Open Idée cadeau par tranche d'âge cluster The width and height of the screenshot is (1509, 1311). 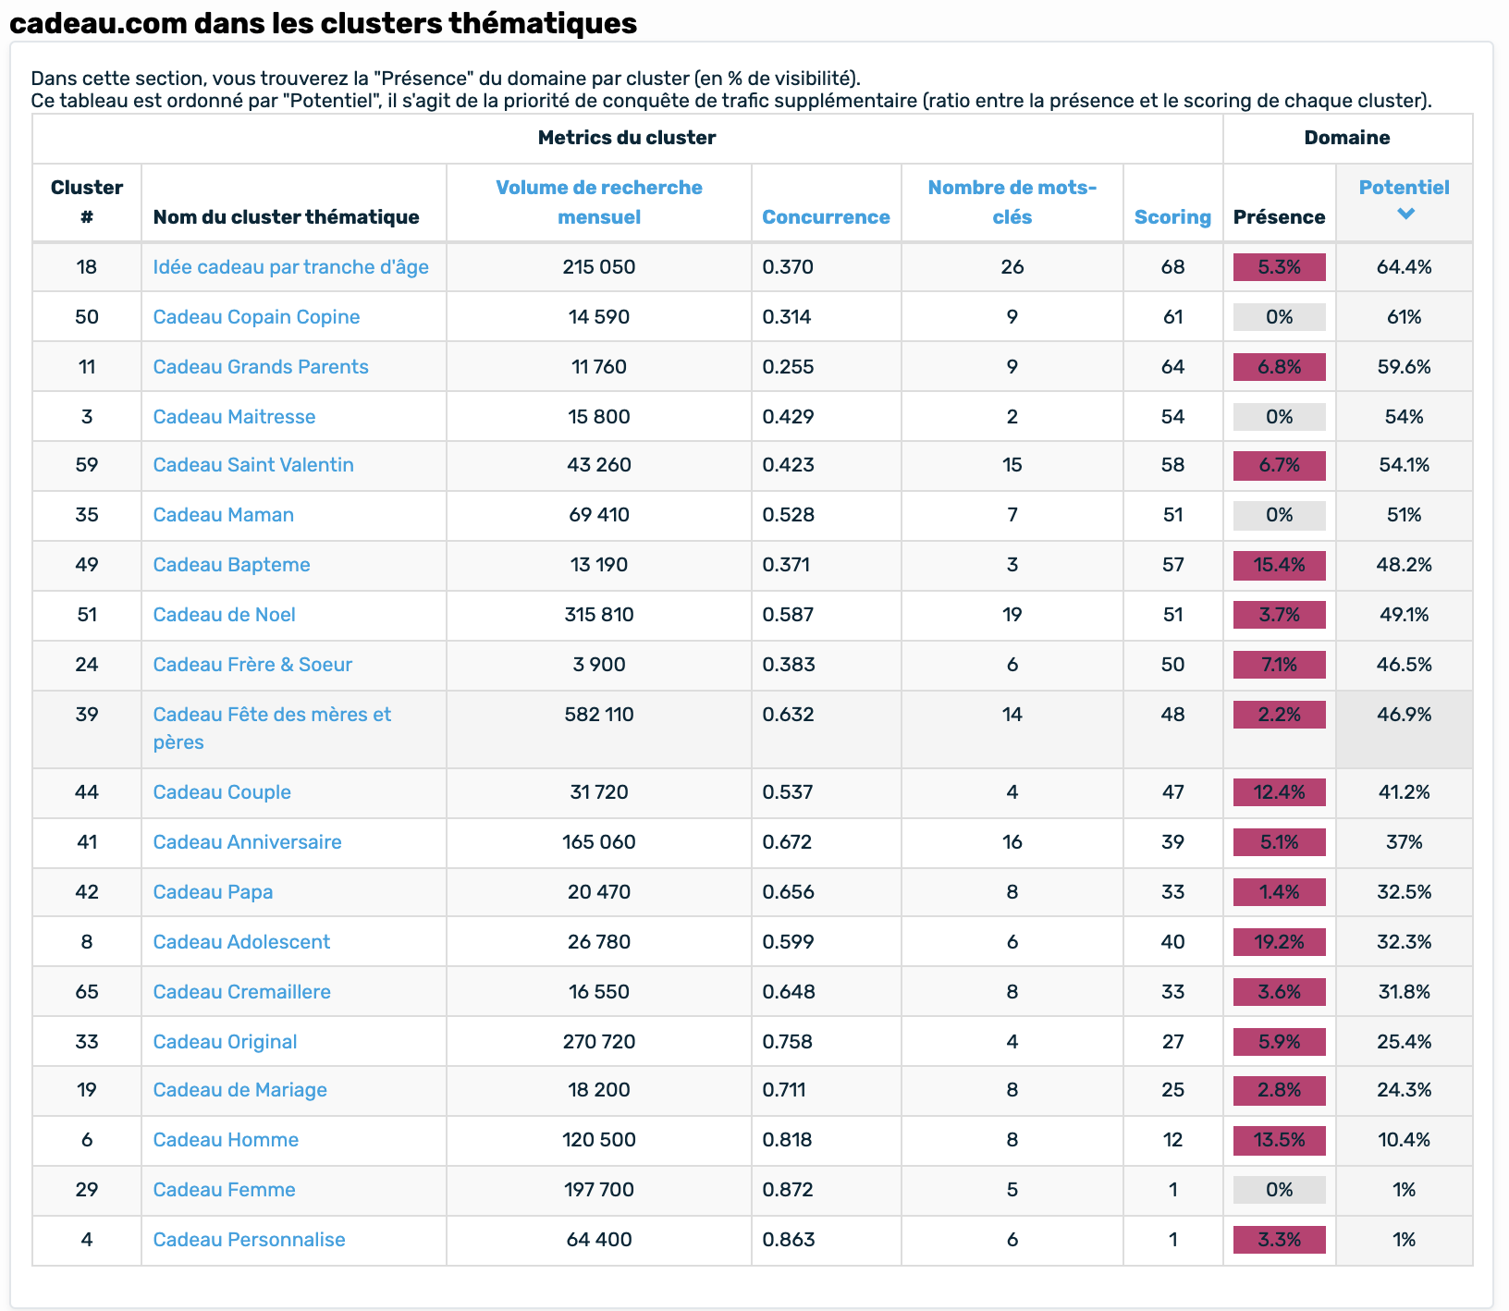(291, 267)
